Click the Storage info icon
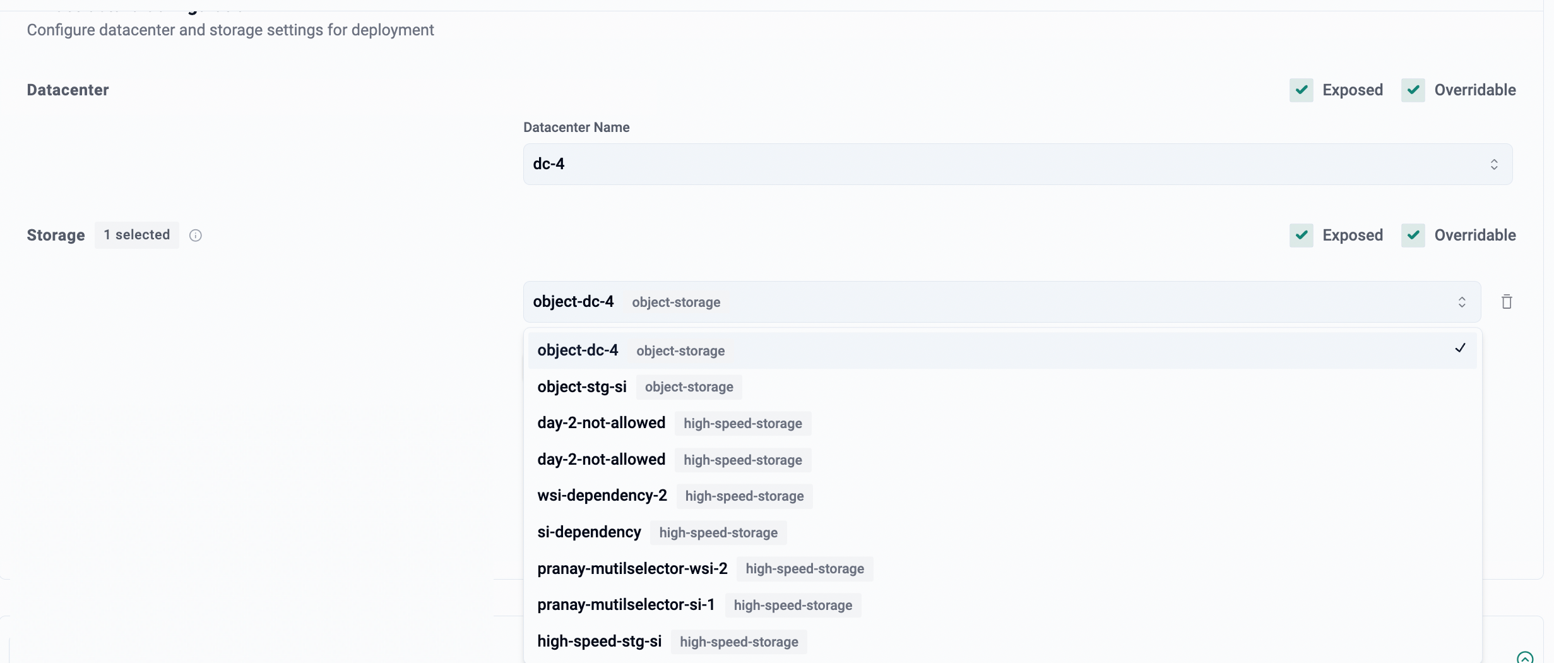This screenshot has width=1554, height=663. pyautogui.click(x=196, y=236)
